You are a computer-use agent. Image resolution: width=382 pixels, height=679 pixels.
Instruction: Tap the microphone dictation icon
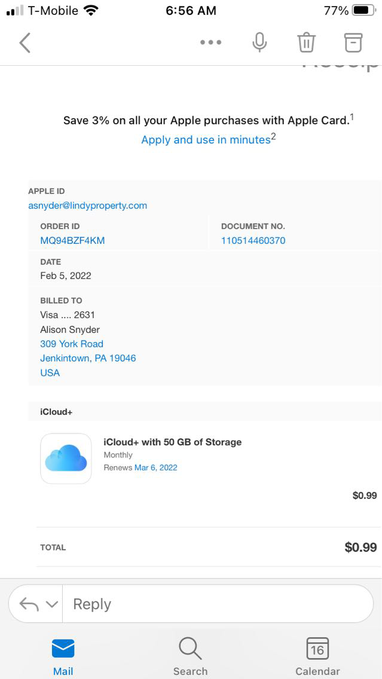[x=259, y=42]
